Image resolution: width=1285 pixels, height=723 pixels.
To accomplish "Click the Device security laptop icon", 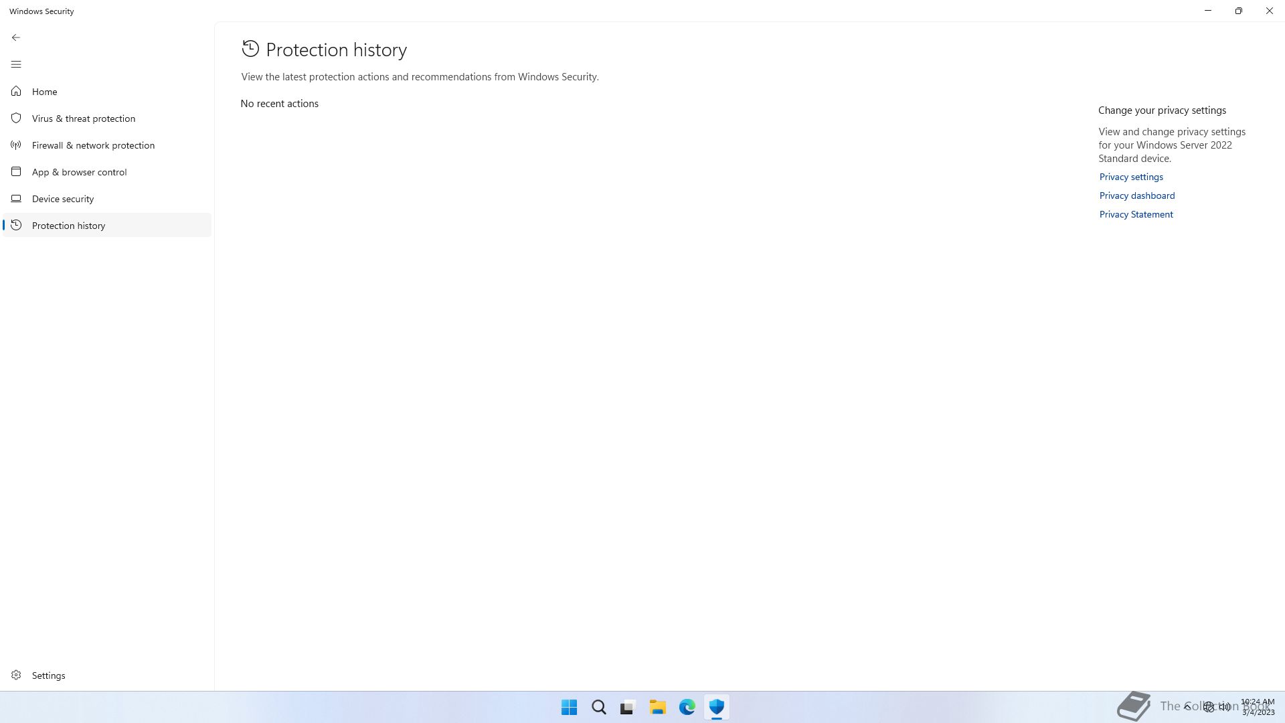I will click(16, 198).
